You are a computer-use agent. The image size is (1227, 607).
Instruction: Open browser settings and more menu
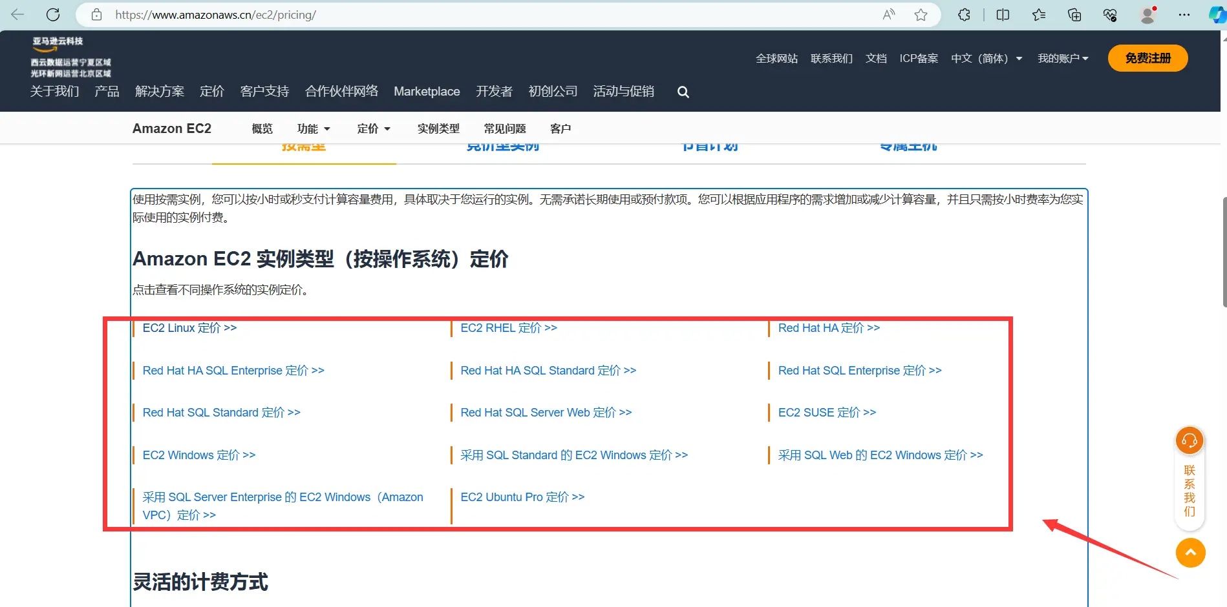click(1184, 15)
